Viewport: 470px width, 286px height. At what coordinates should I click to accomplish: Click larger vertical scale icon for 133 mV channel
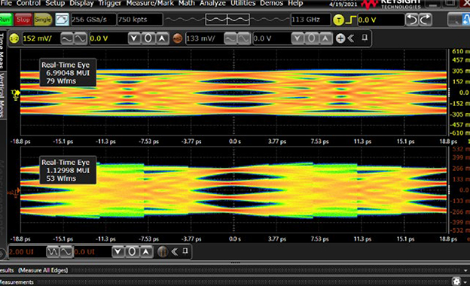tap(230, 38)
